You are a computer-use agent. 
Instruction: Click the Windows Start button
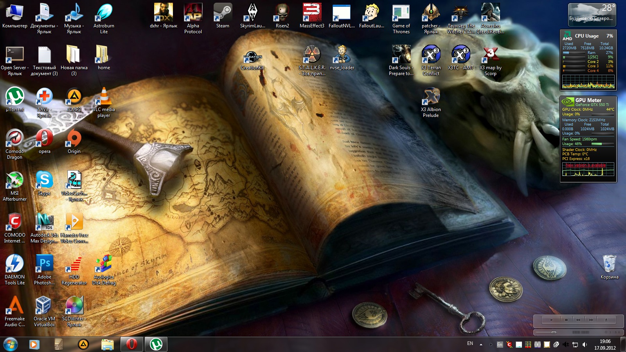pos(11,344)
